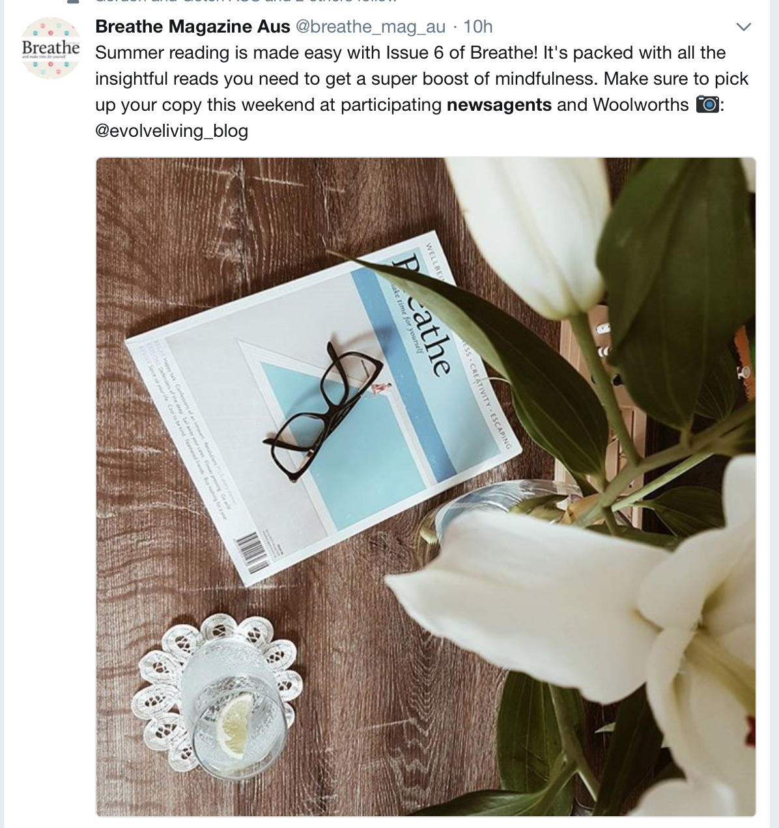Click the cut-off "others follow" context line
Viewport: 779px width, 828px height.
[x=246, y=1]
